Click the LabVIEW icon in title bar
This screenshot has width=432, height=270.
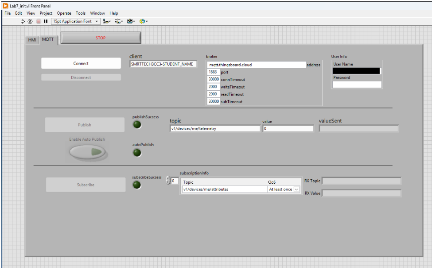[x=5, y=6]
